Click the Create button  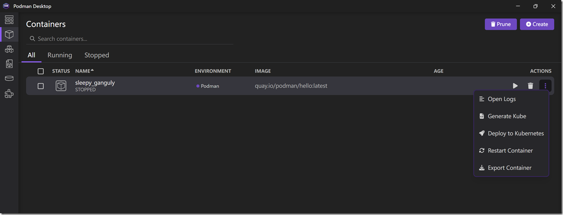pos(537,24)
